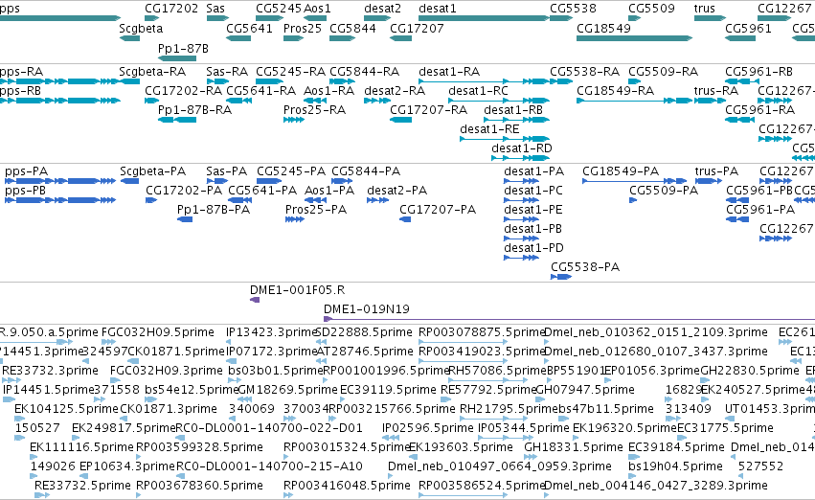Open the EK104125.5prime EST
815x500 pixels.
(x=20, y=419)
